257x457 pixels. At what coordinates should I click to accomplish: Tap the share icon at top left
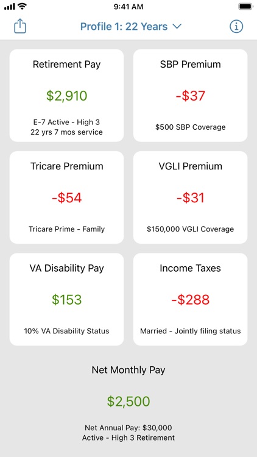(x=20, y=26)
